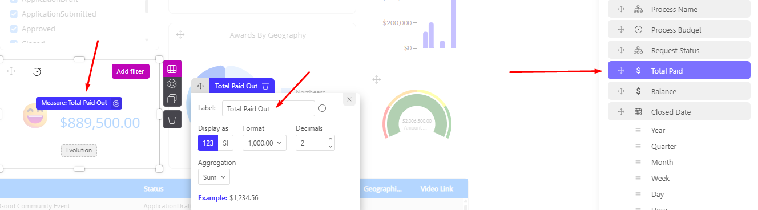
Task: Click drag lines icon beside Week
Action: (639, 178)
